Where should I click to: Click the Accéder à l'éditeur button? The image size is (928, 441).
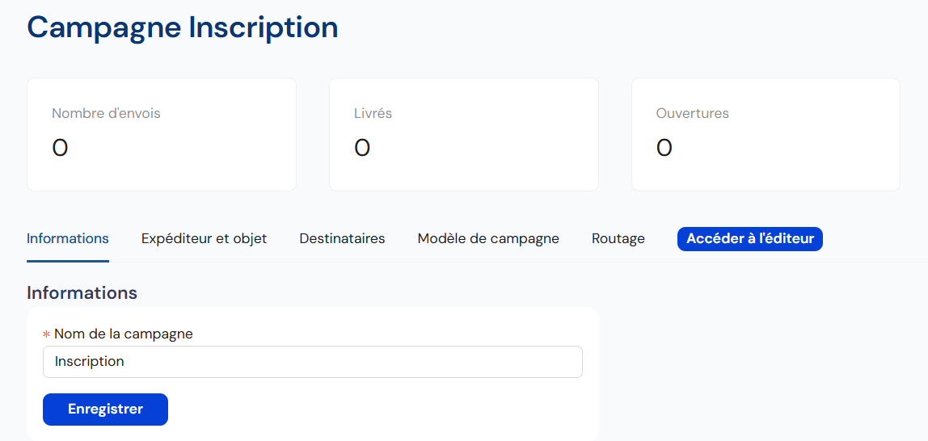[749, 239]
